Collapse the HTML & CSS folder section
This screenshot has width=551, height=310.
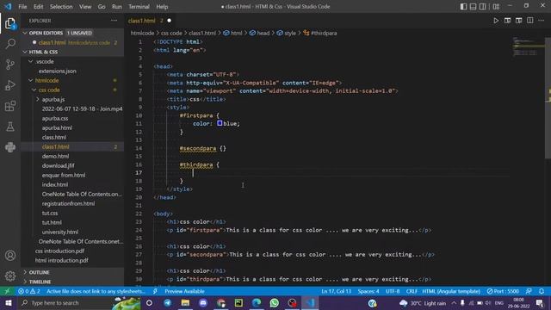(x=25, y=52)
